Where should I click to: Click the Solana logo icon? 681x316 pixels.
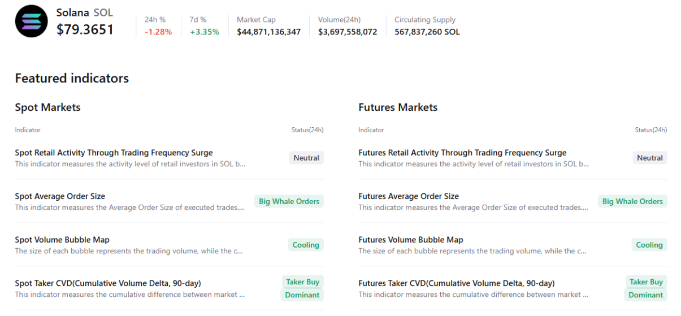click(32, 21)
